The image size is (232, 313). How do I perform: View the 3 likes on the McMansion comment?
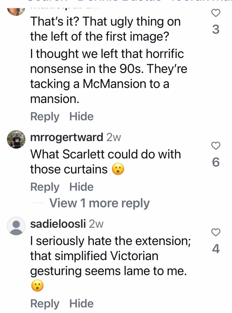click(x=216, y=30)
